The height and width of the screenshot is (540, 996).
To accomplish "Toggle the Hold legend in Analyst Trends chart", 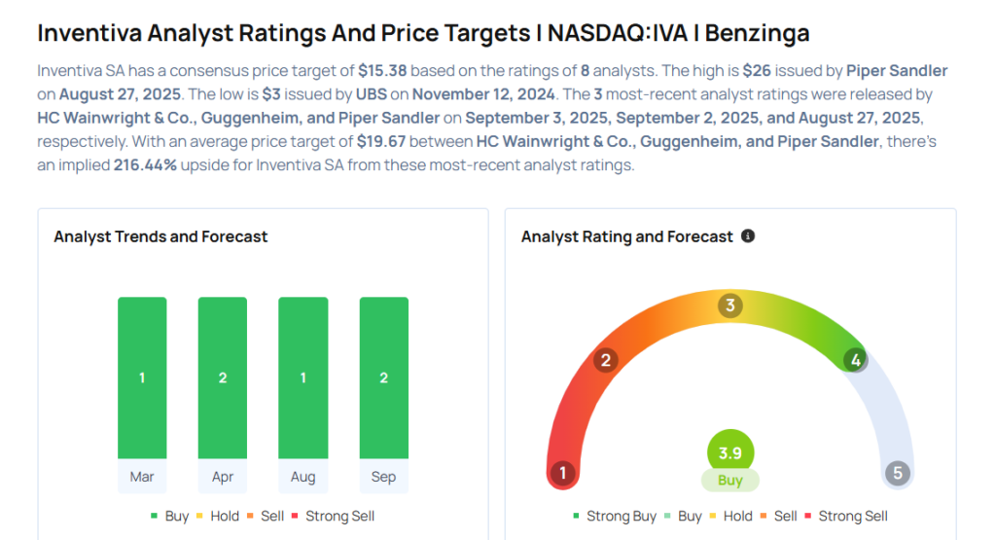I will click(222, 516).
